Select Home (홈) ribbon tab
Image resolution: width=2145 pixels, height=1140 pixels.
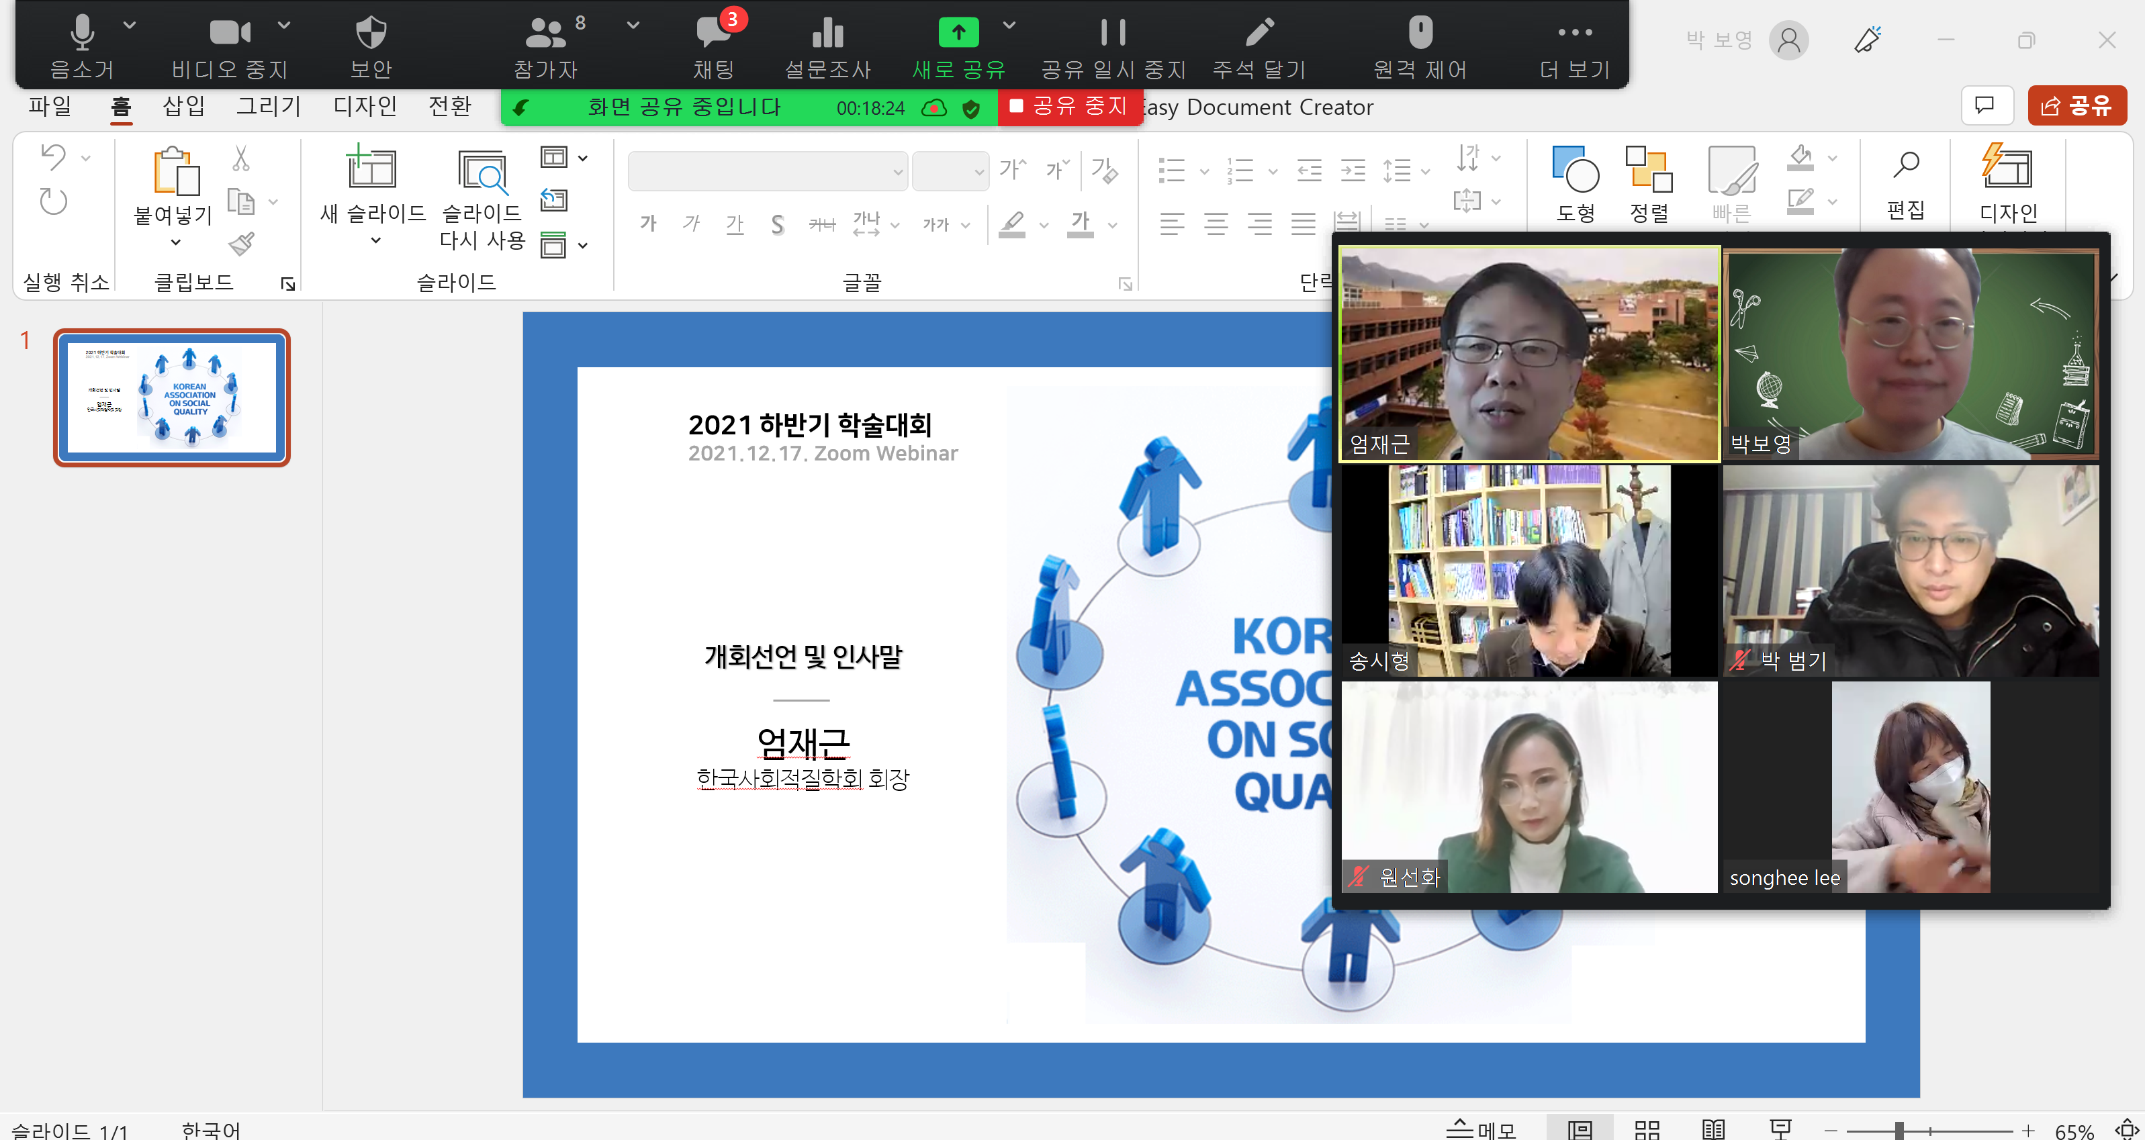(121, 106)
